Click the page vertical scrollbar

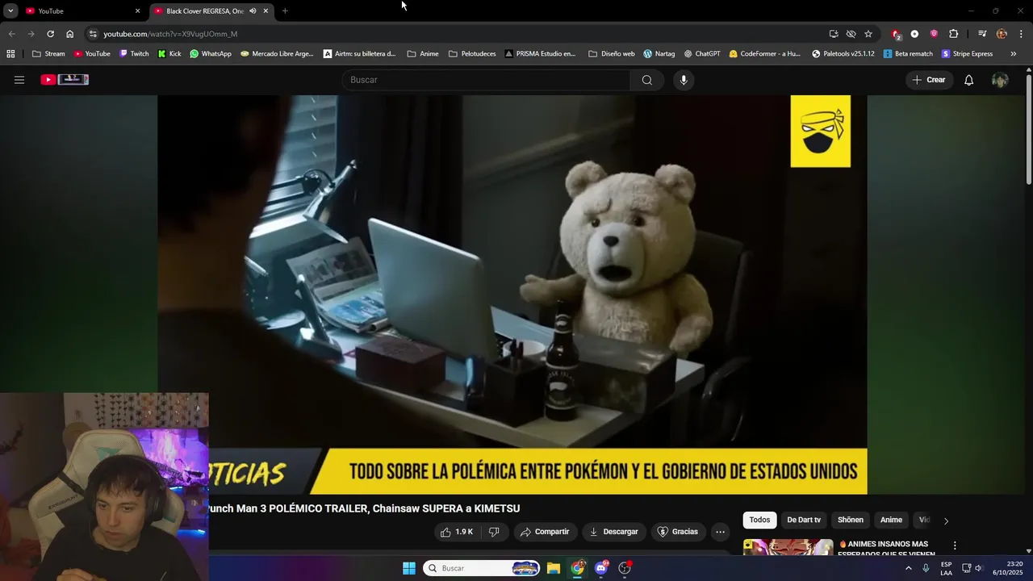(1029, 131)
